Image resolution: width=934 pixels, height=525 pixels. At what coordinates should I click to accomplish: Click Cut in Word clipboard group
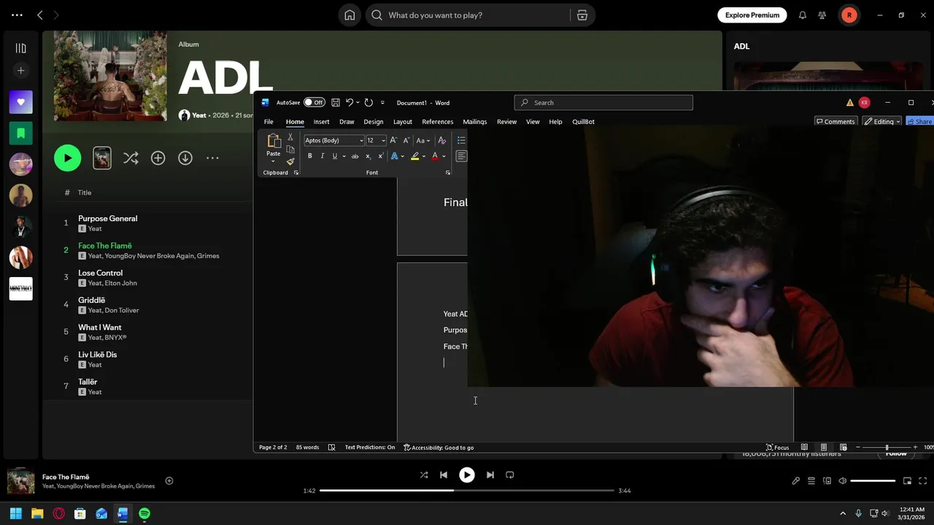pos(290,137)
